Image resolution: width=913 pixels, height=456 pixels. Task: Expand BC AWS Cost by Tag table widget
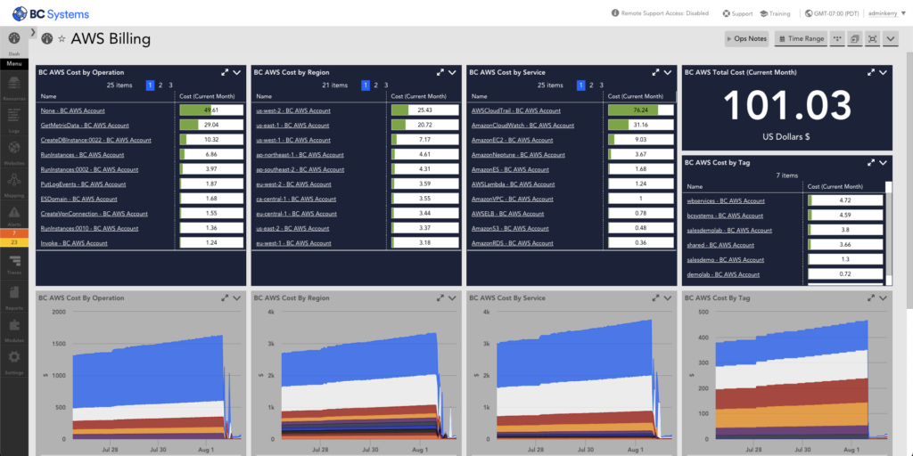(x=871, y=163)
